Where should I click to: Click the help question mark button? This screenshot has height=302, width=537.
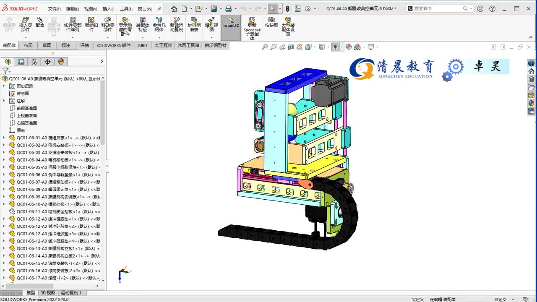pyautogui.click(x=492, y=8)
